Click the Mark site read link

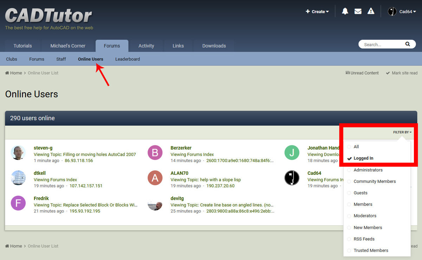[402, 73]
